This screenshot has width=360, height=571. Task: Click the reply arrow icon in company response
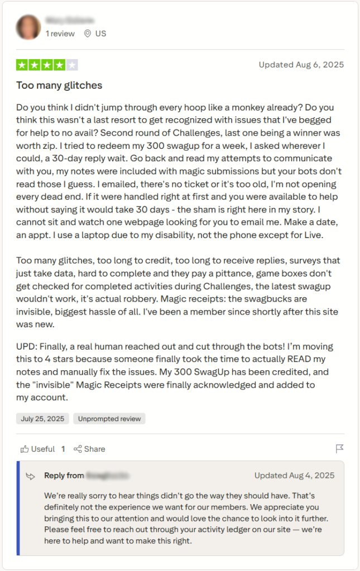pos(31,476)
